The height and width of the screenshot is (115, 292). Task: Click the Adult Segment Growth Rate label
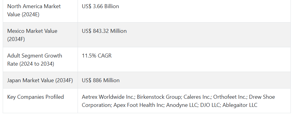click(x=35, y=60)
